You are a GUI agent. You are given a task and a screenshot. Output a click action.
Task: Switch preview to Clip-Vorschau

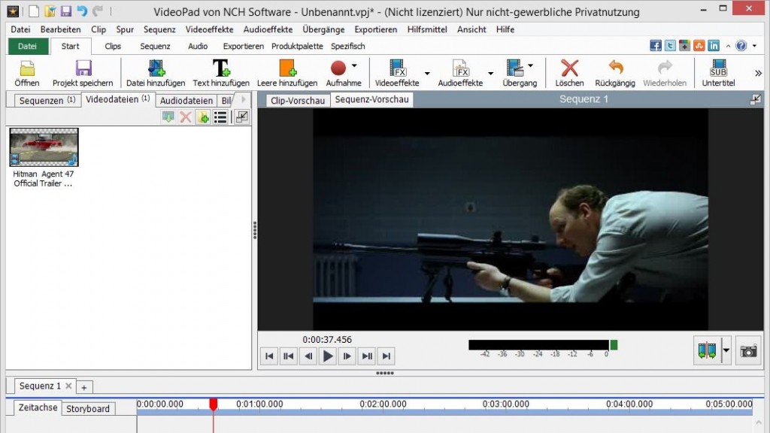297,100
